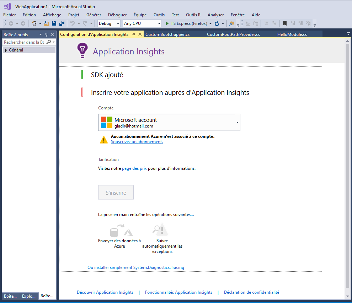
Task: Toggle the toolbox panel auto-hide pin
Action: 46,34
